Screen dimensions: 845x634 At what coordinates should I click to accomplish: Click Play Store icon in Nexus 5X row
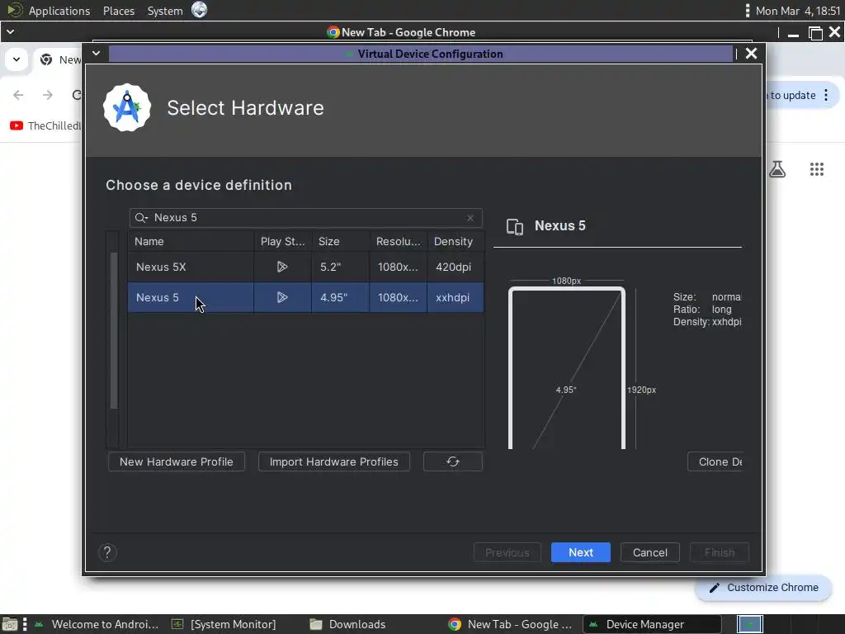[x=282, y=267]
